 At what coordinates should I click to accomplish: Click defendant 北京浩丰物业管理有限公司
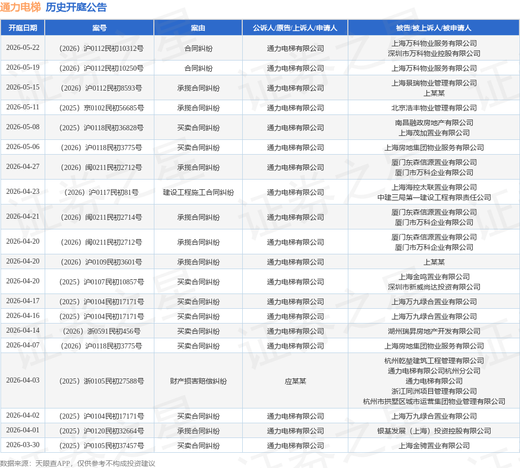[434, 108]
